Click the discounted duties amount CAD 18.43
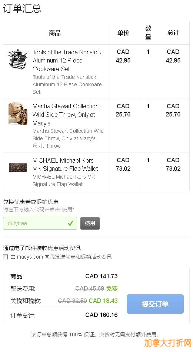This screenshot has width=193, height=352. [x=103, y=301]
